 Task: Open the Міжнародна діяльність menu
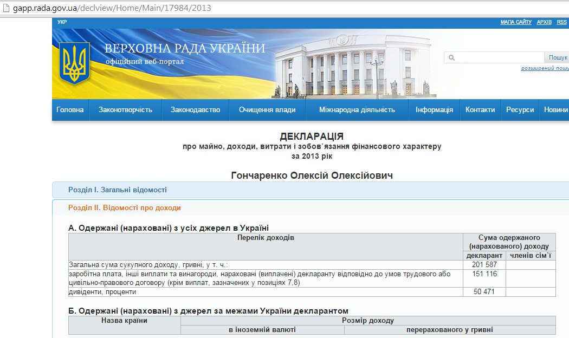click(357, 109)
